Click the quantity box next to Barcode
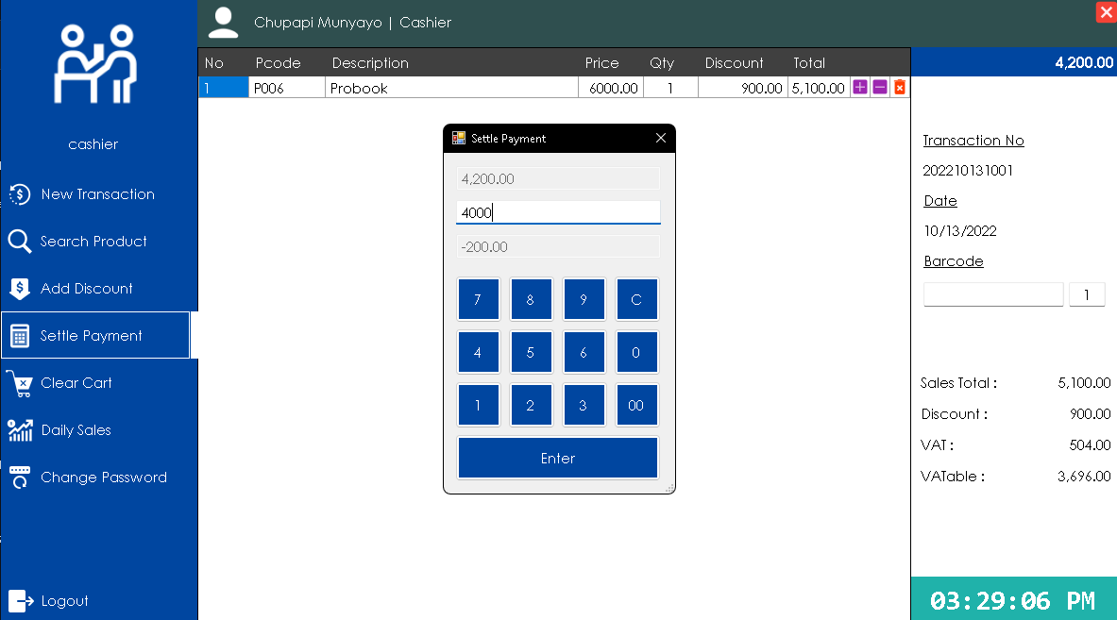This screenshot has width=1117, height=620. point(1087,294)
